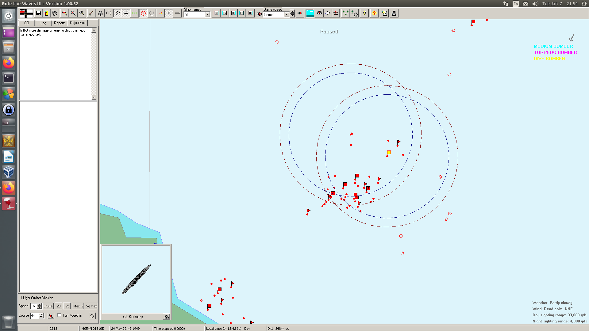The image size is (589, 331).
Task: Toggle the green range circle button
Action: (134, 13)
